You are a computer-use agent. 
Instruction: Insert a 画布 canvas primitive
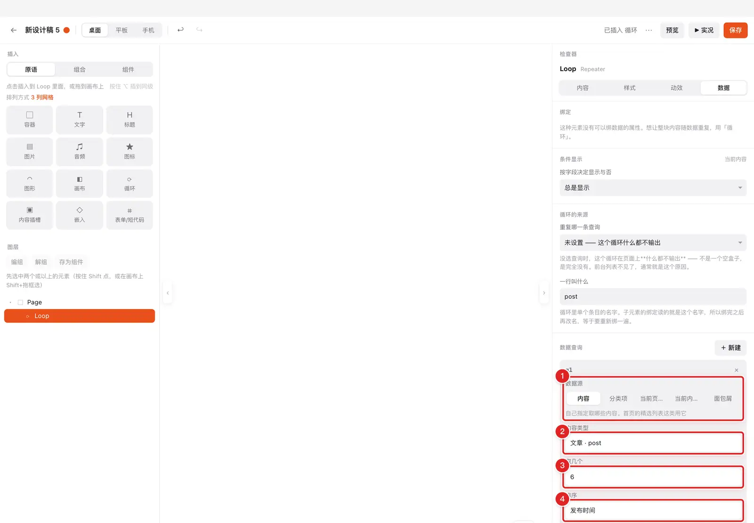(80, 184)
